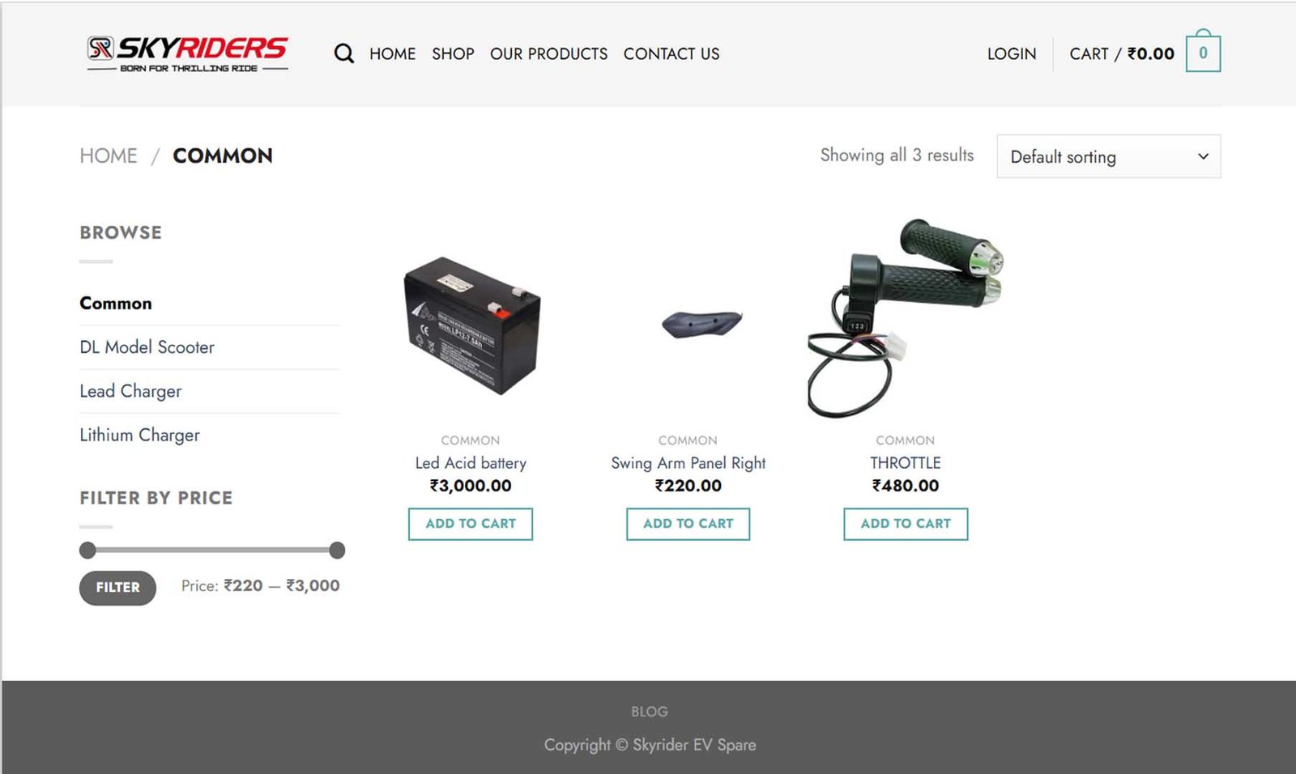
Task: Add THROTTLE to cart
Action: (x=905, y=524)
